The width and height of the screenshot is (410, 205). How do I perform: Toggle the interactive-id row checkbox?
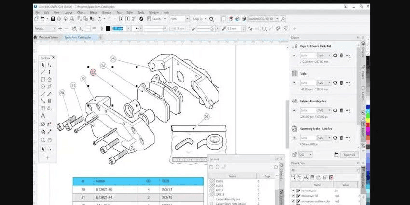tap(293, 191)
